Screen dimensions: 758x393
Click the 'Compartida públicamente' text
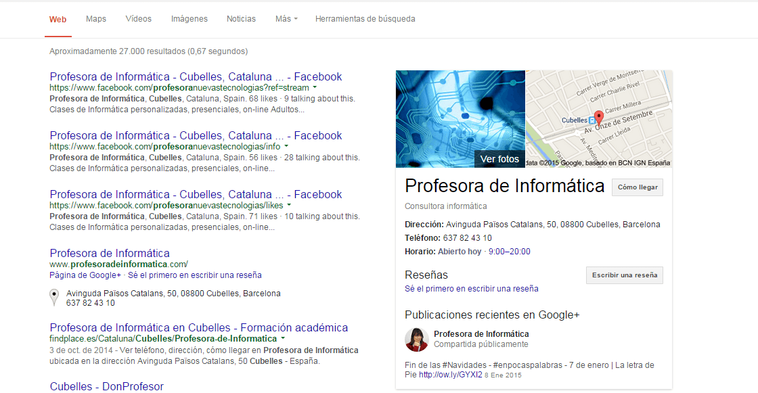pyautogui.click(x=481, y=344)
